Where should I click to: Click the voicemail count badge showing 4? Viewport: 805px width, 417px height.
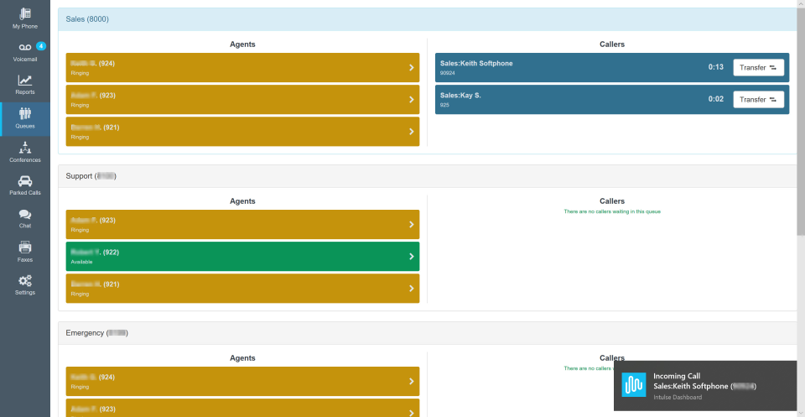[41, 45]
